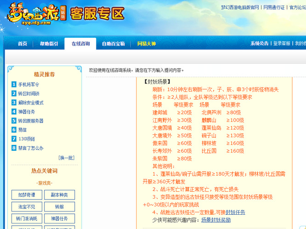Select the 在线咨询 tab
Image resolution: width=306 pixels, height=229 pixels.
coord(80,44)
